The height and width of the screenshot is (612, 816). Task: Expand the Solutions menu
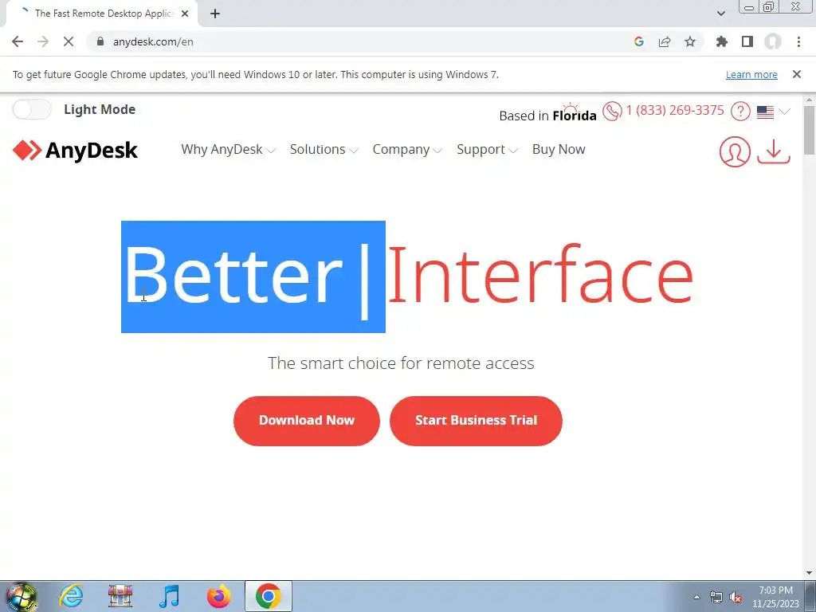point(324,149)
